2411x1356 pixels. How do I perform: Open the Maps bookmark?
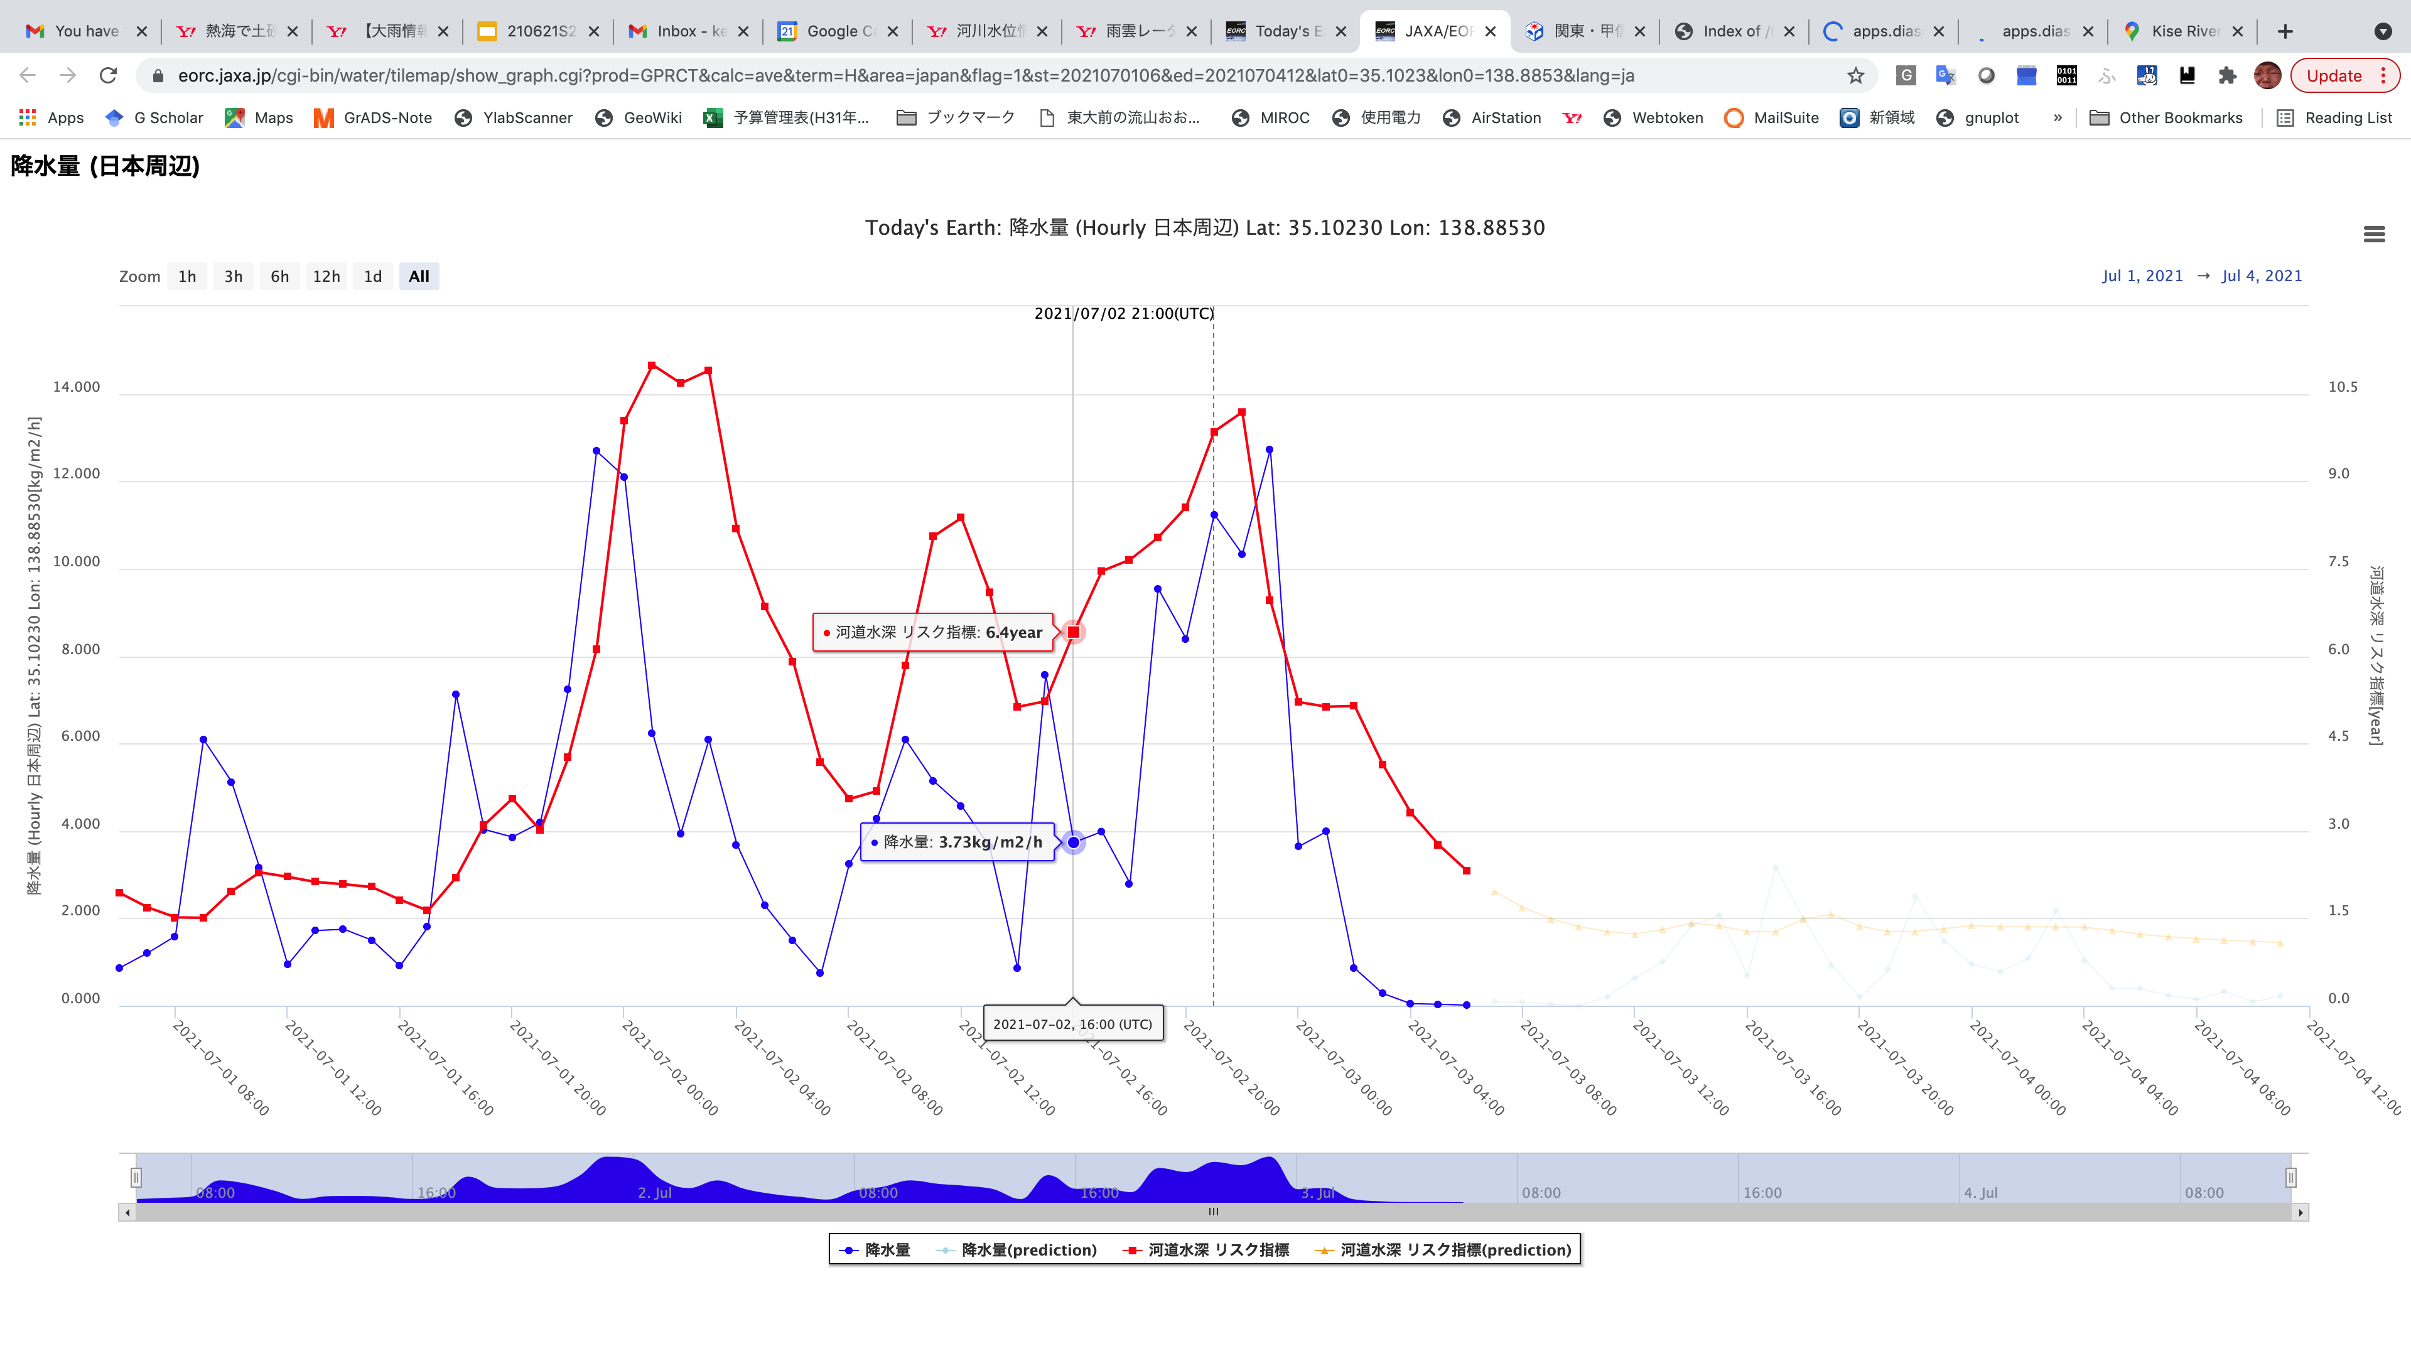pos(259,118)
